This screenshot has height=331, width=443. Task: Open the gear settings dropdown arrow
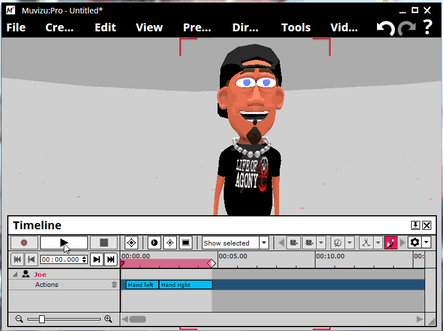tap(426, 242)
